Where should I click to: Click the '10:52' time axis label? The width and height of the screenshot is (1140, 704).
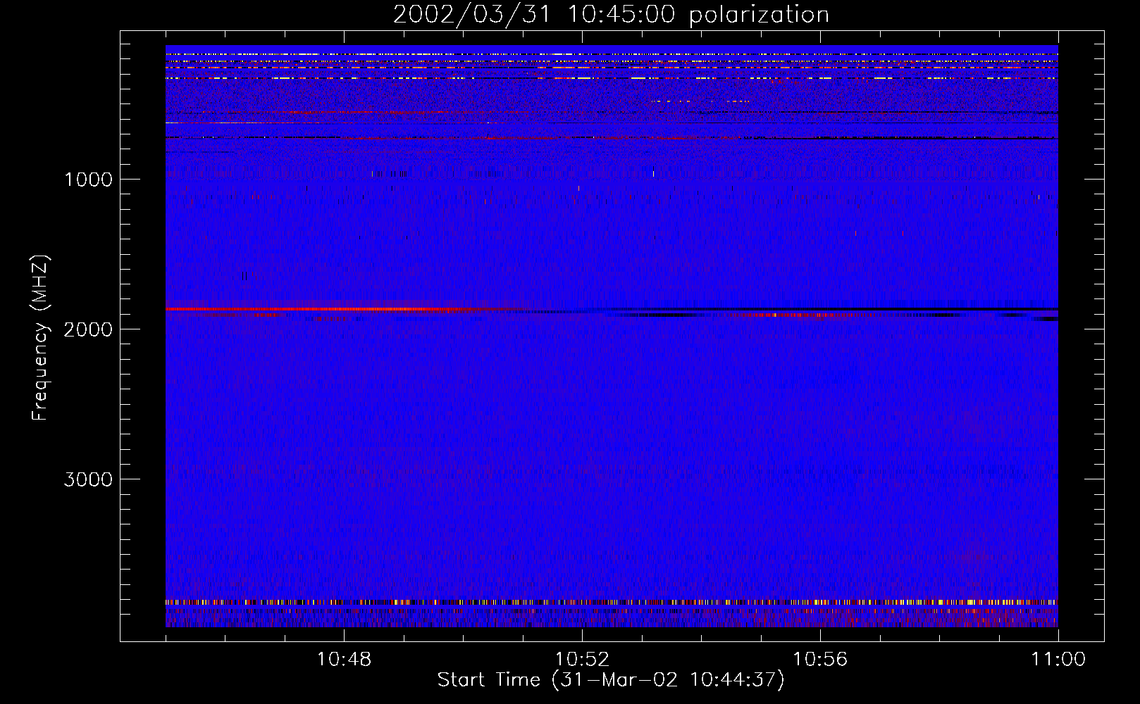coord(582,660)
